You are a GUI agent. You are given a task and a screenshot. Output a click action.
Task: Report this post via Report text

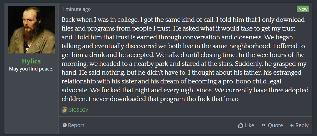(76, 125)
